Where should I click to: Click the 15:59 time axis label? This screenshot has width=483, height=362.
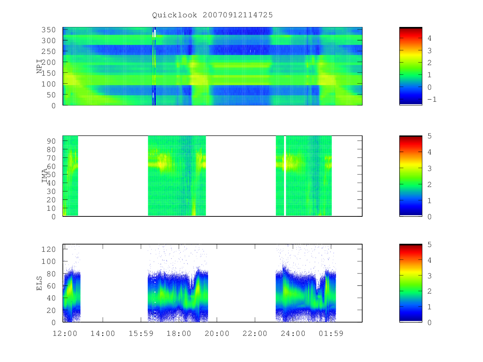pyautogui.click(x=141, y=333)
